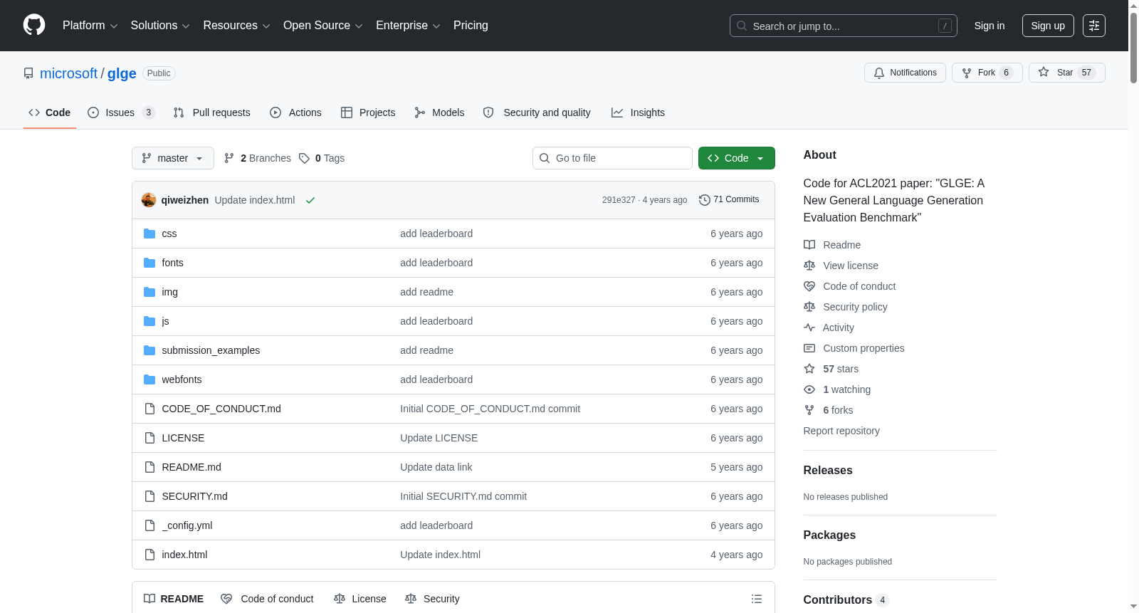This screenshot has height=613, width=1139.
Task: Expand the Platform menu
Action: (x=90, y=26)
